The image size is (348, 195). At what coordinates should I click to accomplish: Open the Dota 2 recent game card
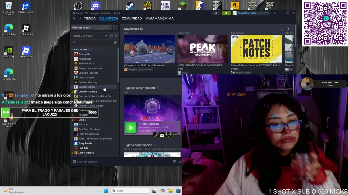[152, 115]
